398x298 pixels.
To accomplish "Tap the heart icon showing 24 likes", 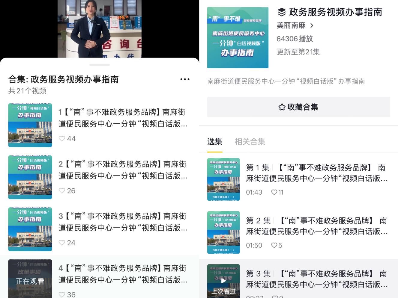I will (62, 243).
